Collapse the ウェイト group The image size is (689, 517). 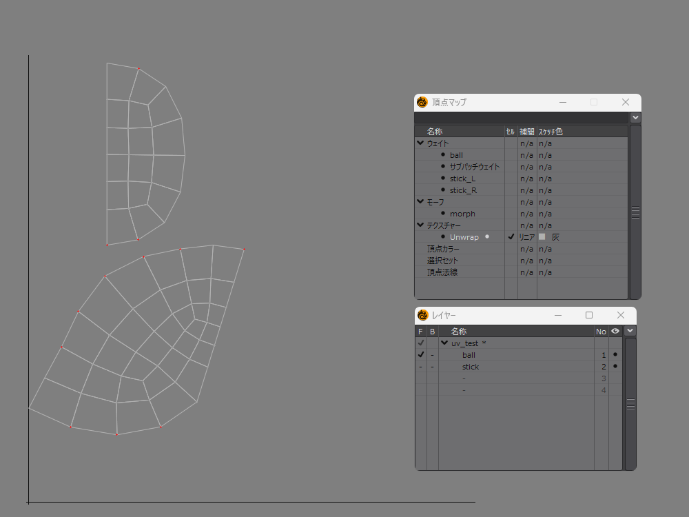(x=420, y=143)
